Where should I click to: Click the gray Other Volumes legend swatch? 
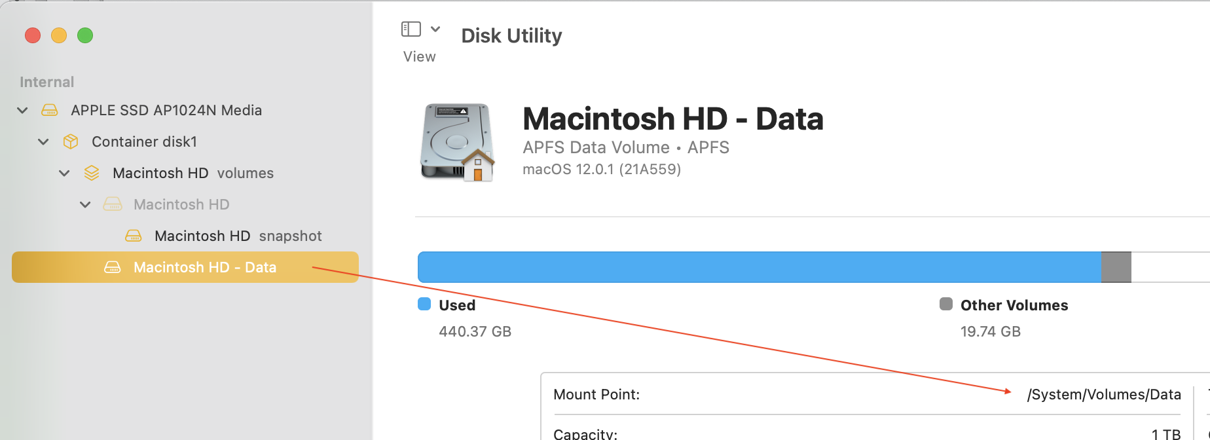946,304
